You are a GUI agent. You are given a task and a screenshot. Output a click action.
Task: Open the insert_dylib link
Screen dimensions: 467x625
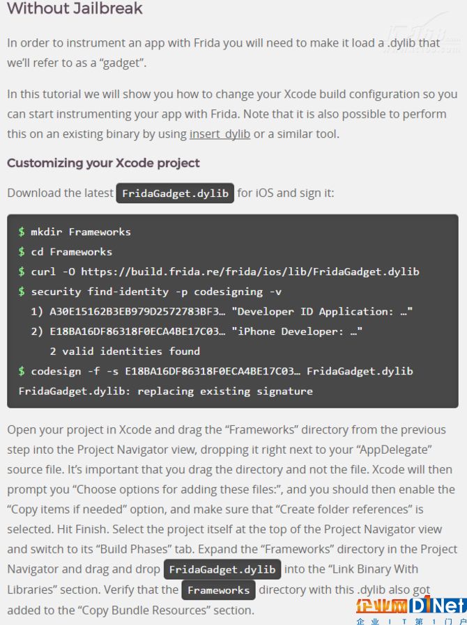(x=220, y=134)
